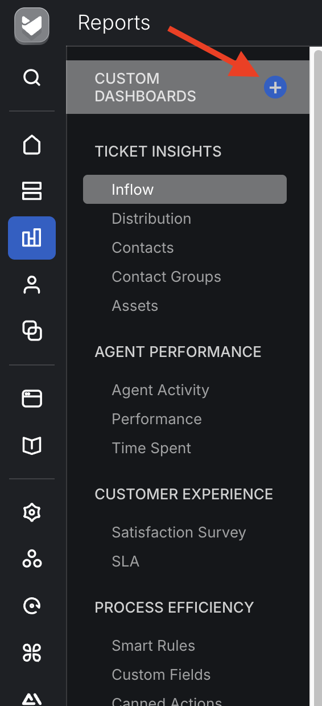322x706 pixels.
Task: Select the Inflow report
Action: (185, 190)
